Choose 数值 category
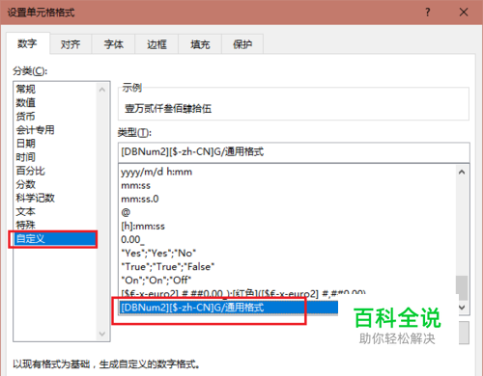 26,102
